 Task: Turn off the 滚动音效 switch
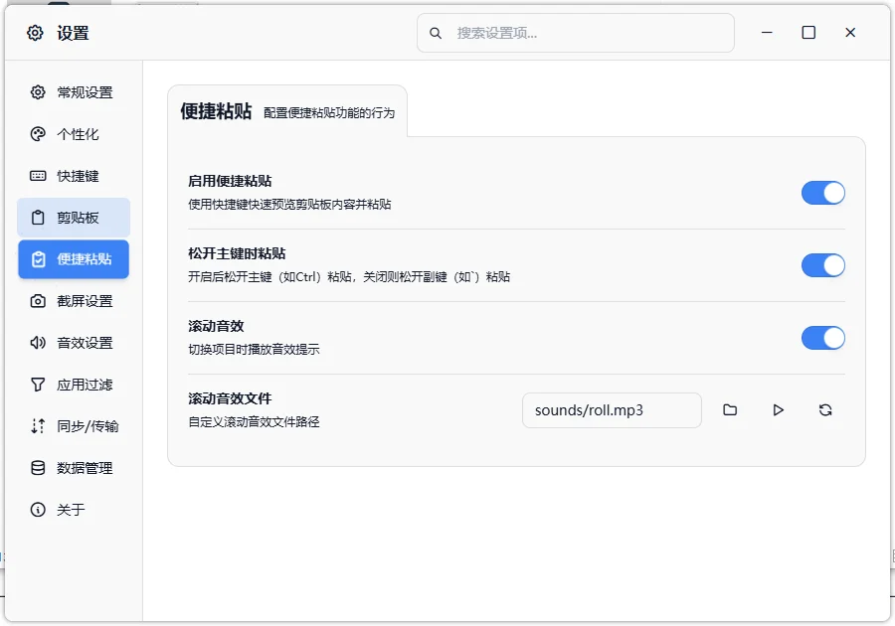click(x=822, y=338)
